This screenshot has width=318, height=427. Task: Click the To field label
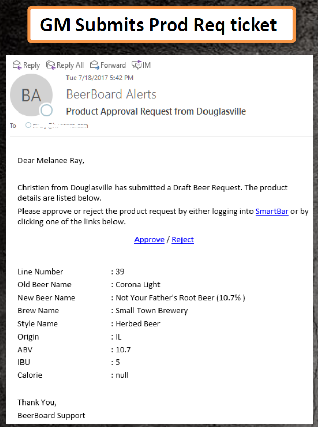pyautogui.click(x=13, y=125)
